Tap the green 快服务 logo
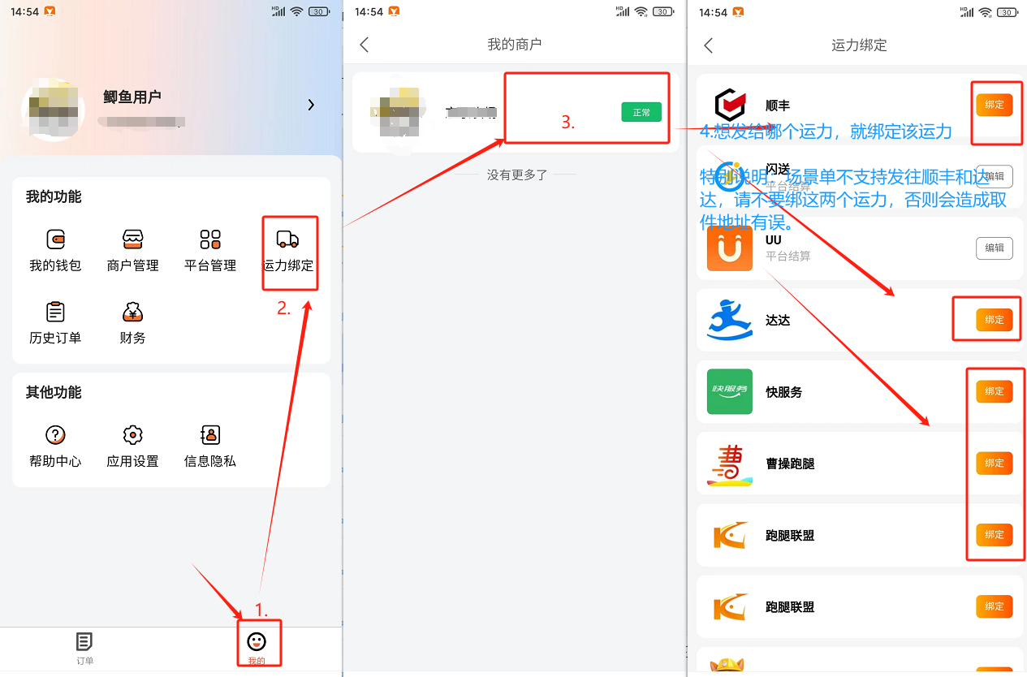The image size is (1027, 677). 730,391
